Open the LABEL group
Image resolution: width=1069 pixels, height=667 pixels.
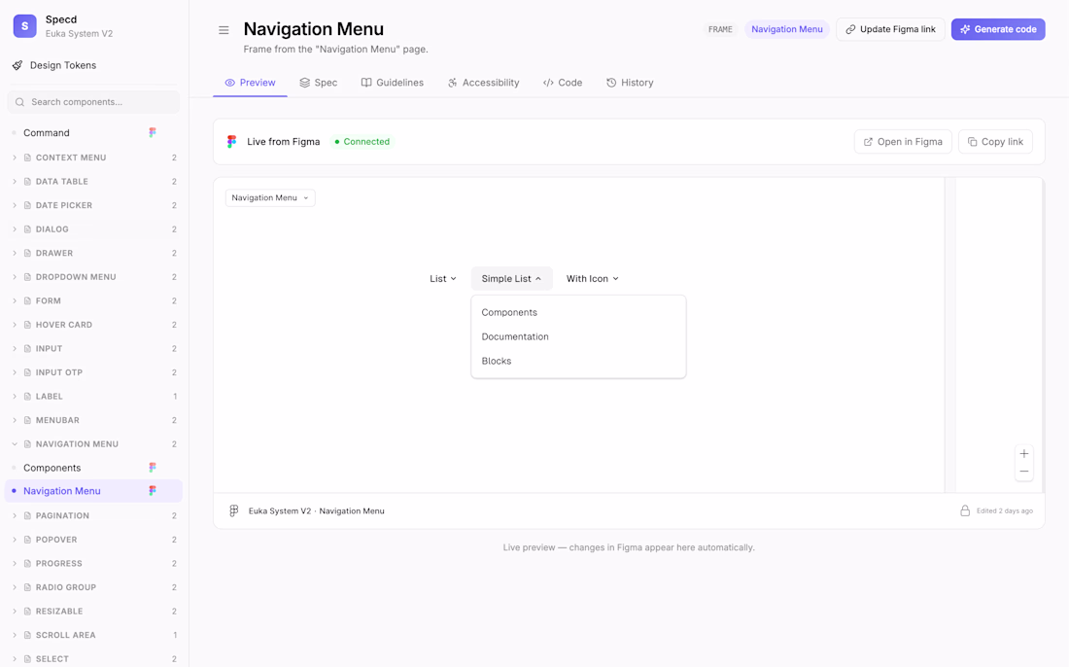click(x=93, y=397)
